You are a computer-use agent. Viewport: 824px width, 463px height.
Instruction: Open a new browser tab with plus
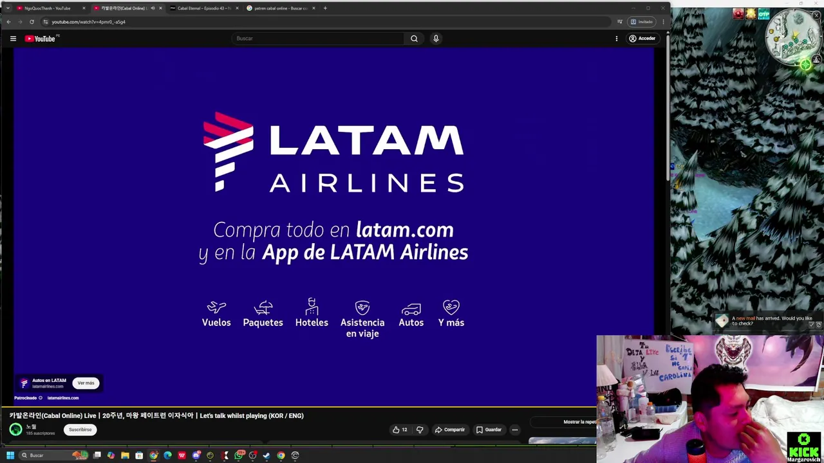point(325,8)
